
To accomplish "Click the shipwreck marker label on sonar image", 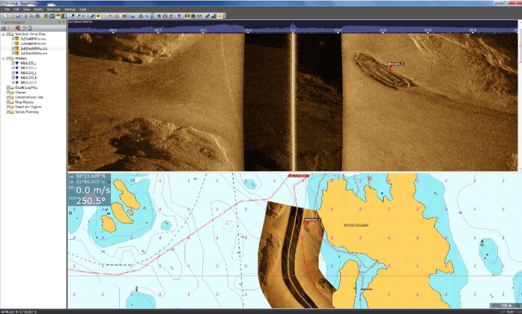I will tap(396, 64).
